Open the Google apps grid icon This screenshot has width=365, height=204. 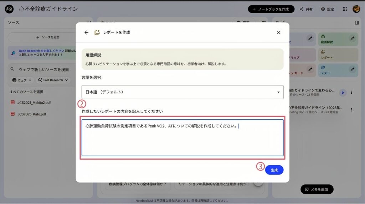pyautogui.click(x=344, y=9)
